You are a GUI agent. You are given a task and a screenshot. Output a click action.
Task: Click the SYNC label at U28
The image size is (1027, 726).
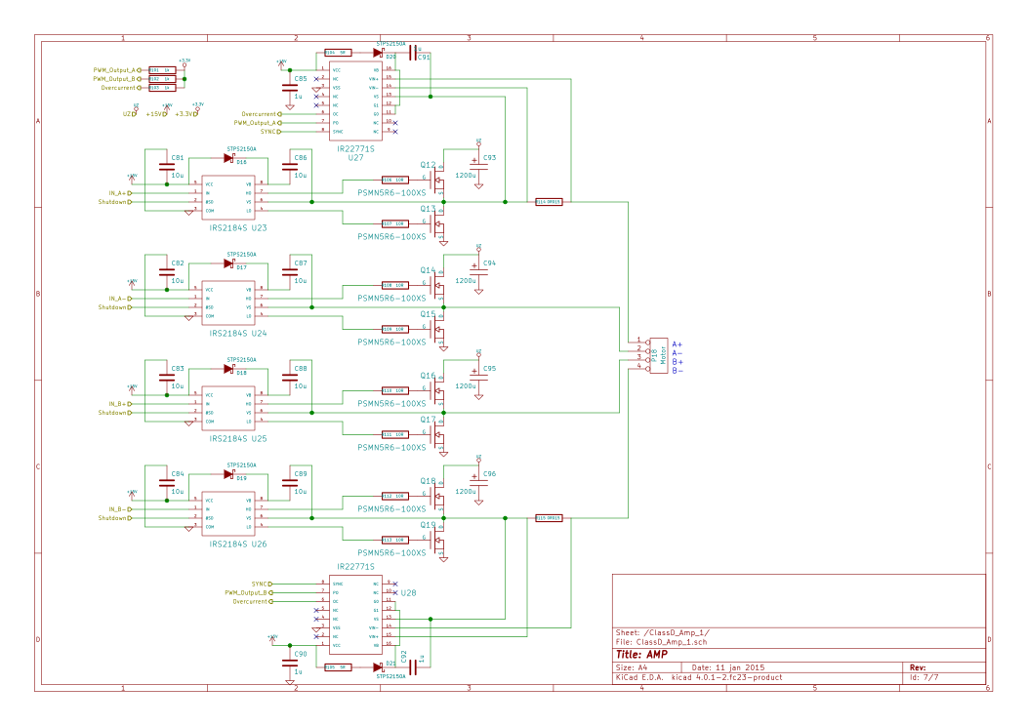point(262,584)
